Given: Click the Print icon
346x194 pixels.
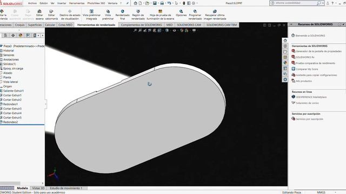Looking at the screenshot, I should 162,3.
